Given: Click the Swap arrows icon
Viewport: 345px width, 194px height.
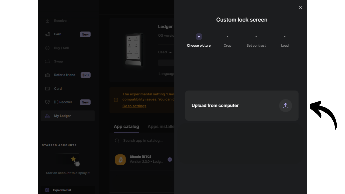Looking at the screenshot, I should coord(47,61).
